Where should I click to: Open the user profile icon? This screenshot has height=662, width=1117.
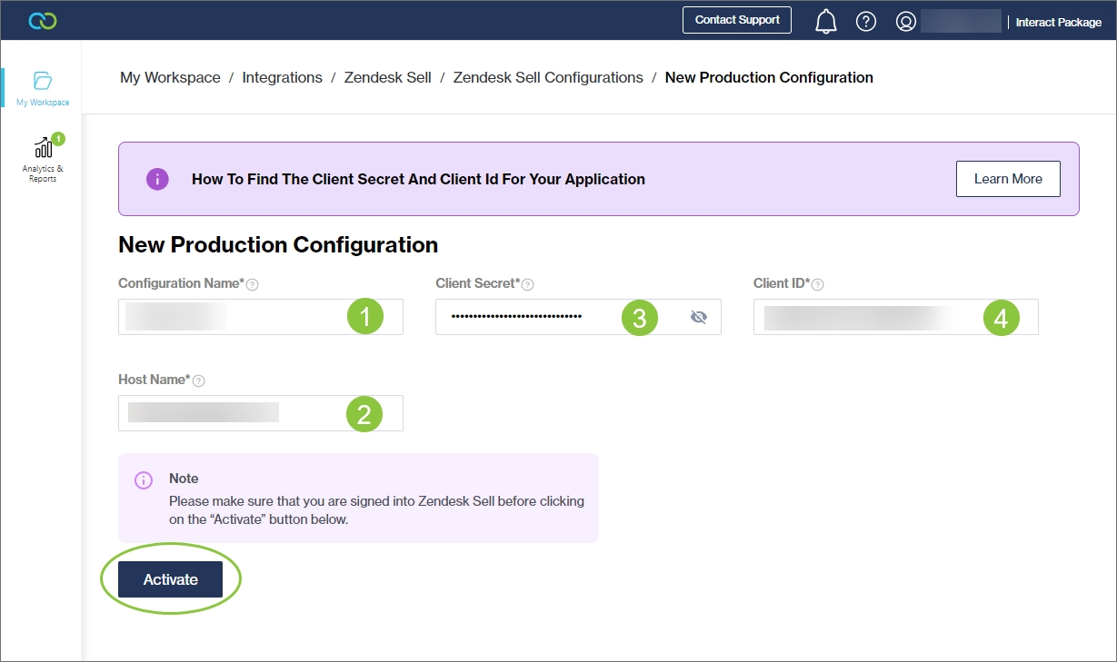click(x=905, y=21)
